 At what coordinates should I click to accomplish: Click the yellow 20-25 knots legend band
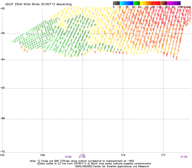143,3
